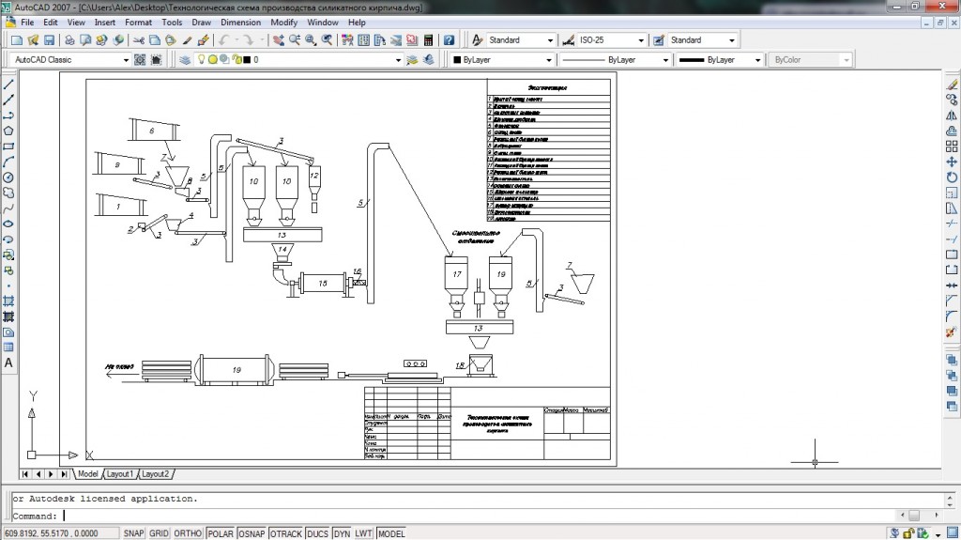The width and height of the screenshot is (961, 540).
Task: Select the Rectangle draw tool
Action: [x=8, y=147]
